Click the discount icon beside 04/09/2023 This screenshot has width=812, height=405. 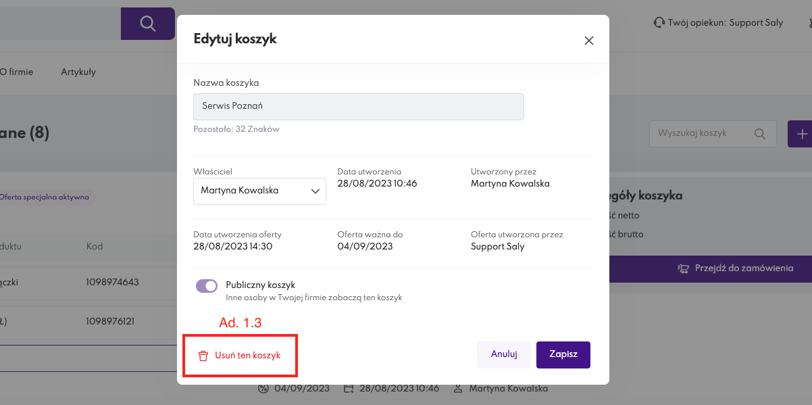click(x=263, y=389)
